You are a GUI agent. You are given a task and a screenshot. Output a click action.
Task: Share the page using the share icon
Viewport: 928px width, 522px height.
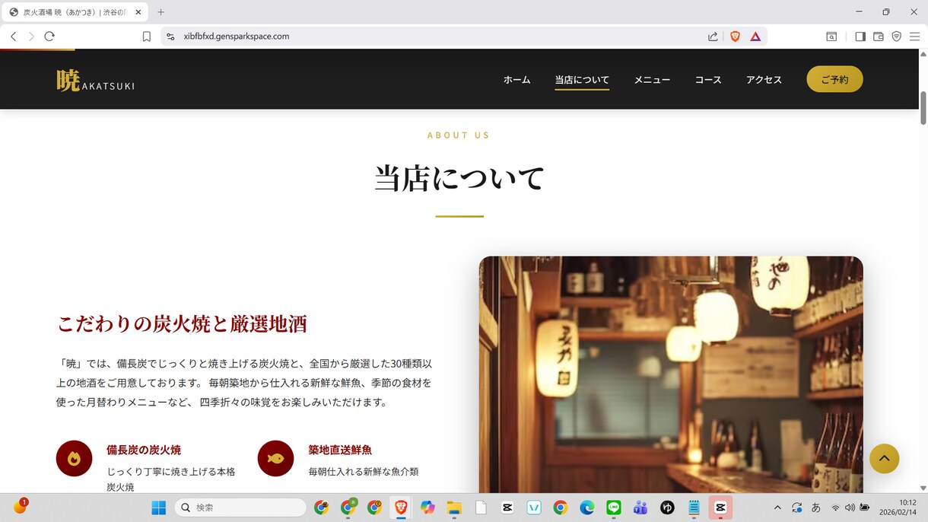pyautogui.click(x=713, y=36)
